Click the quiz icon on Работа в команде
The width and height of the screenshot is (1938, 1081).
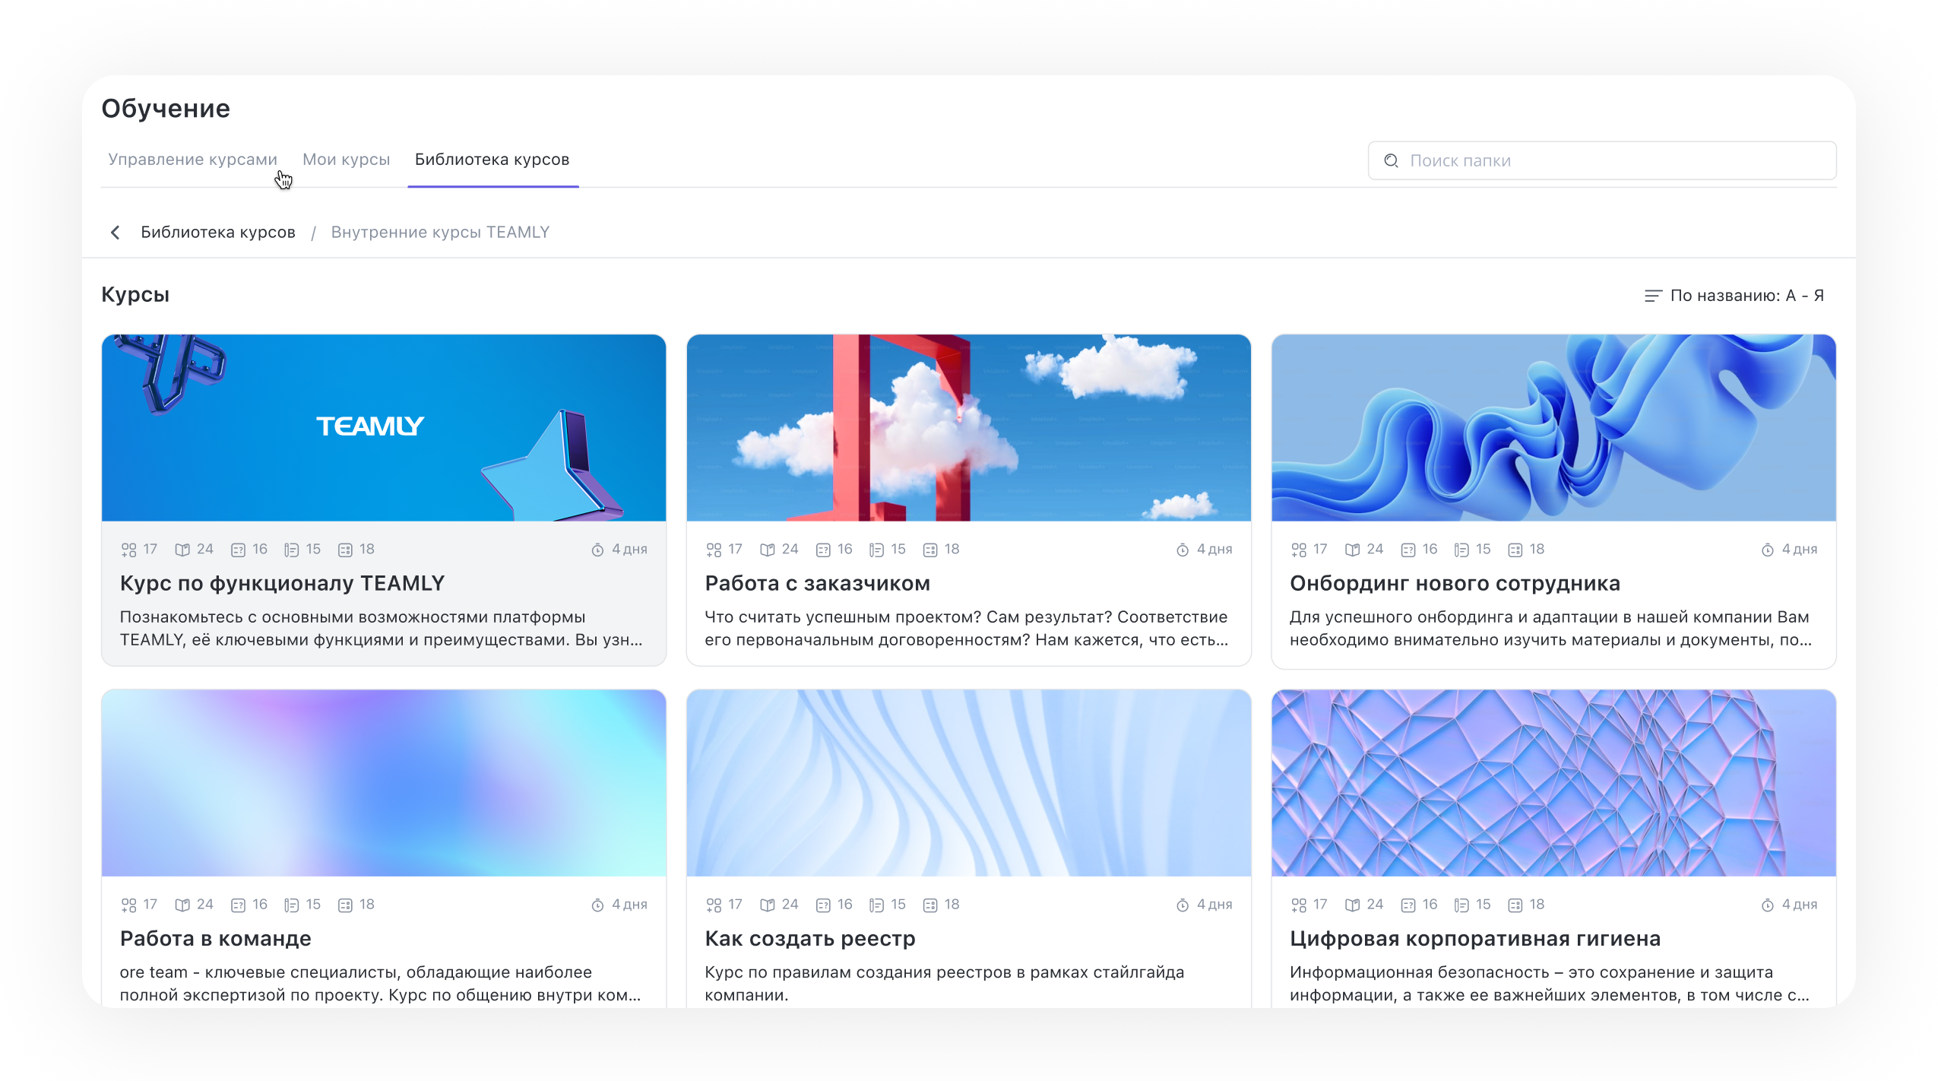click(x=238, y=905)
